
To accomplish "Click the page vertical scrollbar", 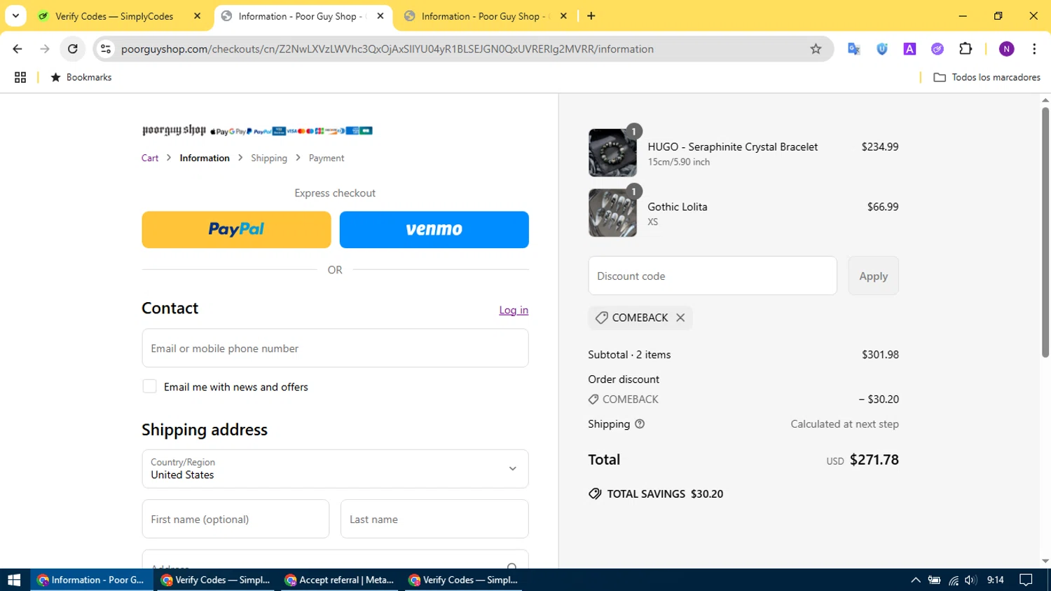I will [1045, 232].
